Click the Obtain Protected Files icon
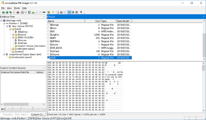Viewport: 206px width, 120px height. (49, 12)
